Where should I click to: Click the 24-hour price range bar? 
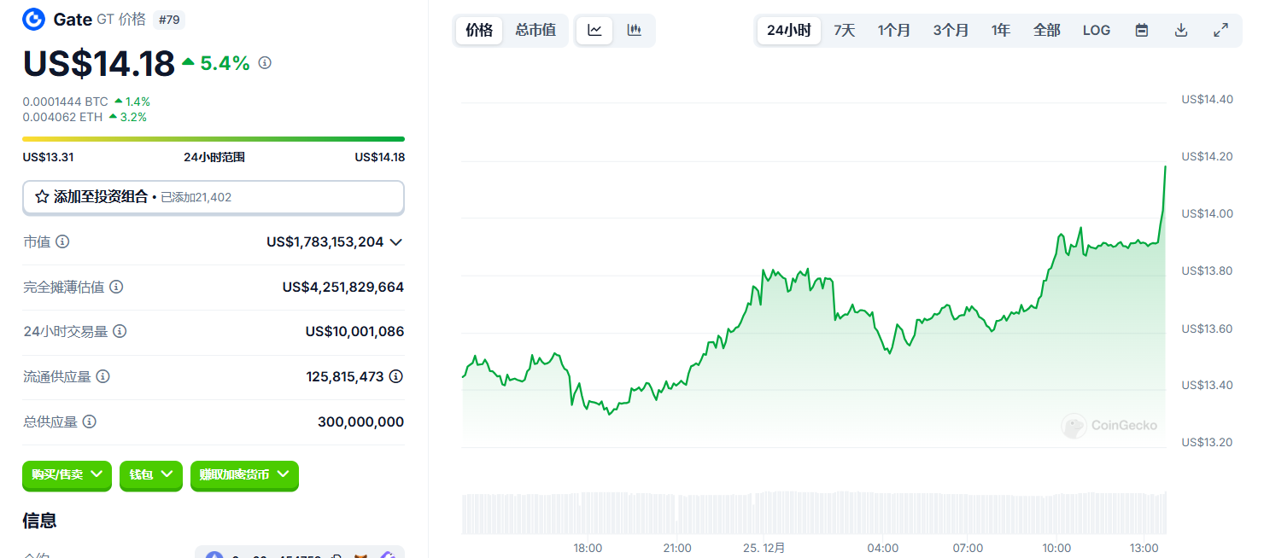click(x=213, y=139)
